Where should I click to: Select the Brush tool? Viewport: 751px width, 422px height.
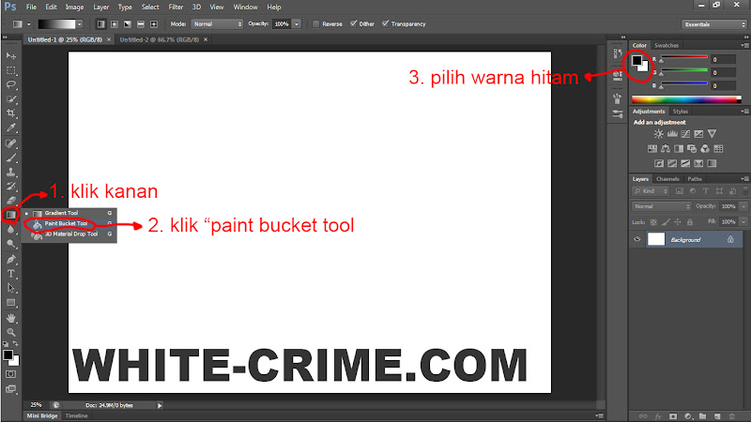tap(11, 158)
